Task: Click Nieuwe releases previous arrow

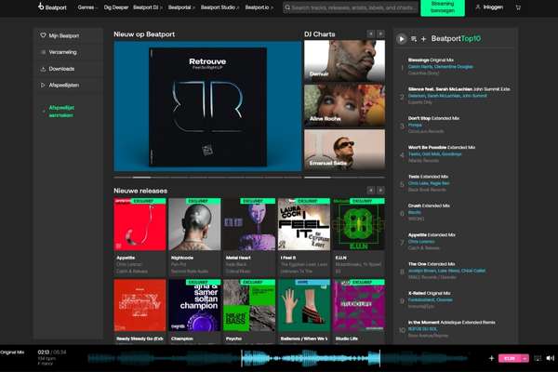Action: (x=371, y=190)
